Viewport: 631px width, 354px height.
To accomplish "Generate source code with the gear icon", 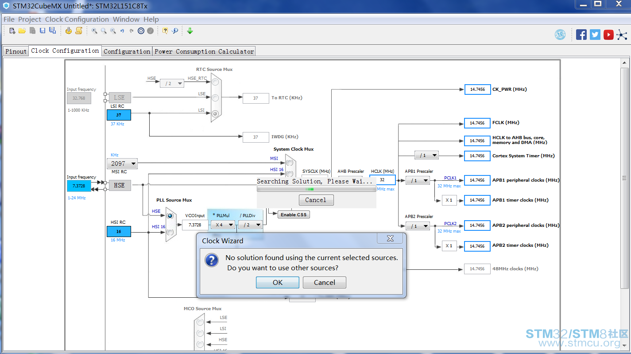I will pyautogui.click(x=69, y=31).
